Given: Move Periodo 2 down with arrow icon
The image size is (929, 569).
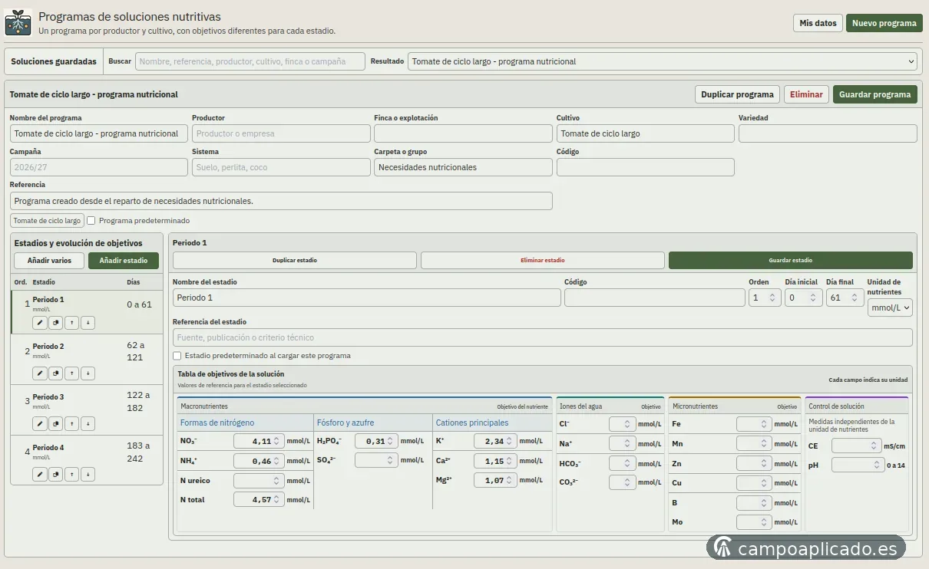Looking at the screenshot, I should [88, 373].
